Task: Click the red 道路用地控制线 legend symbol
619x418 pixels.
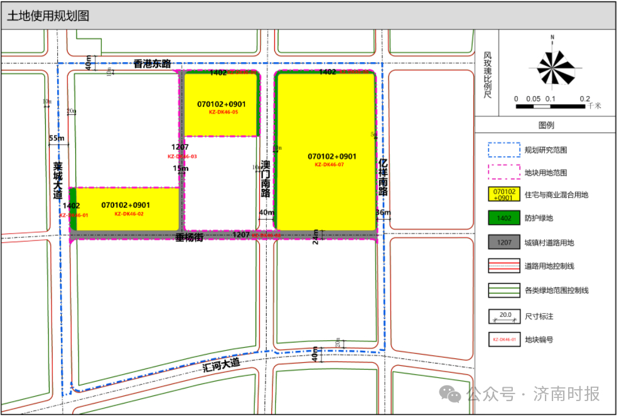Action: 504,266
